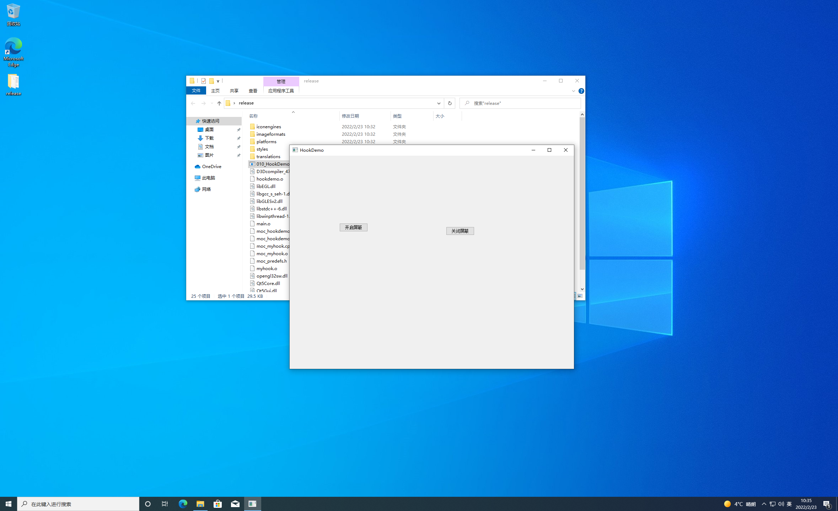Viewport: 838px width, 511px height.
Task: Go up one folder level arrow
Action: tap(219, 103)
